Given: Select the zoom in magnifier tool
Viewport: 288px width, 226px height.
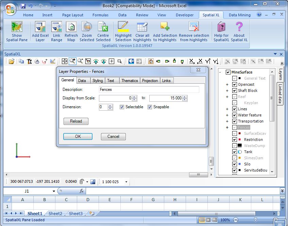Looking at the screenshot, I should [72, 61].
